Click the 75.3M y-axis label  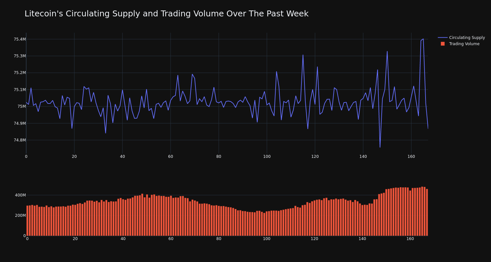(20, 56)
